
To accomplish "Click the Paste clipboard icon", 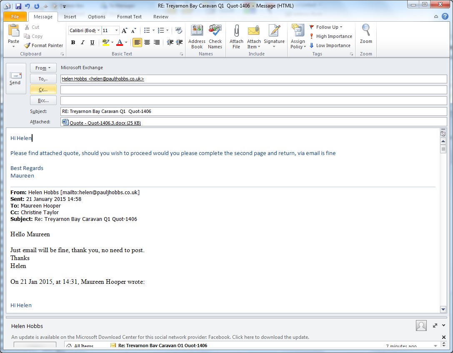I will coord(13,31).
